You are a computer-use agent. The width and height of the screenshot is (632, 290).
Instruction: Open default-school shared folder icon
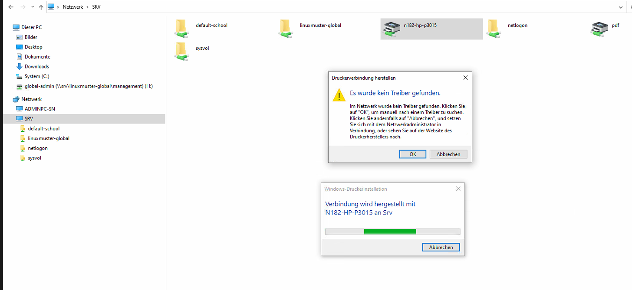(x=182, y=29)
